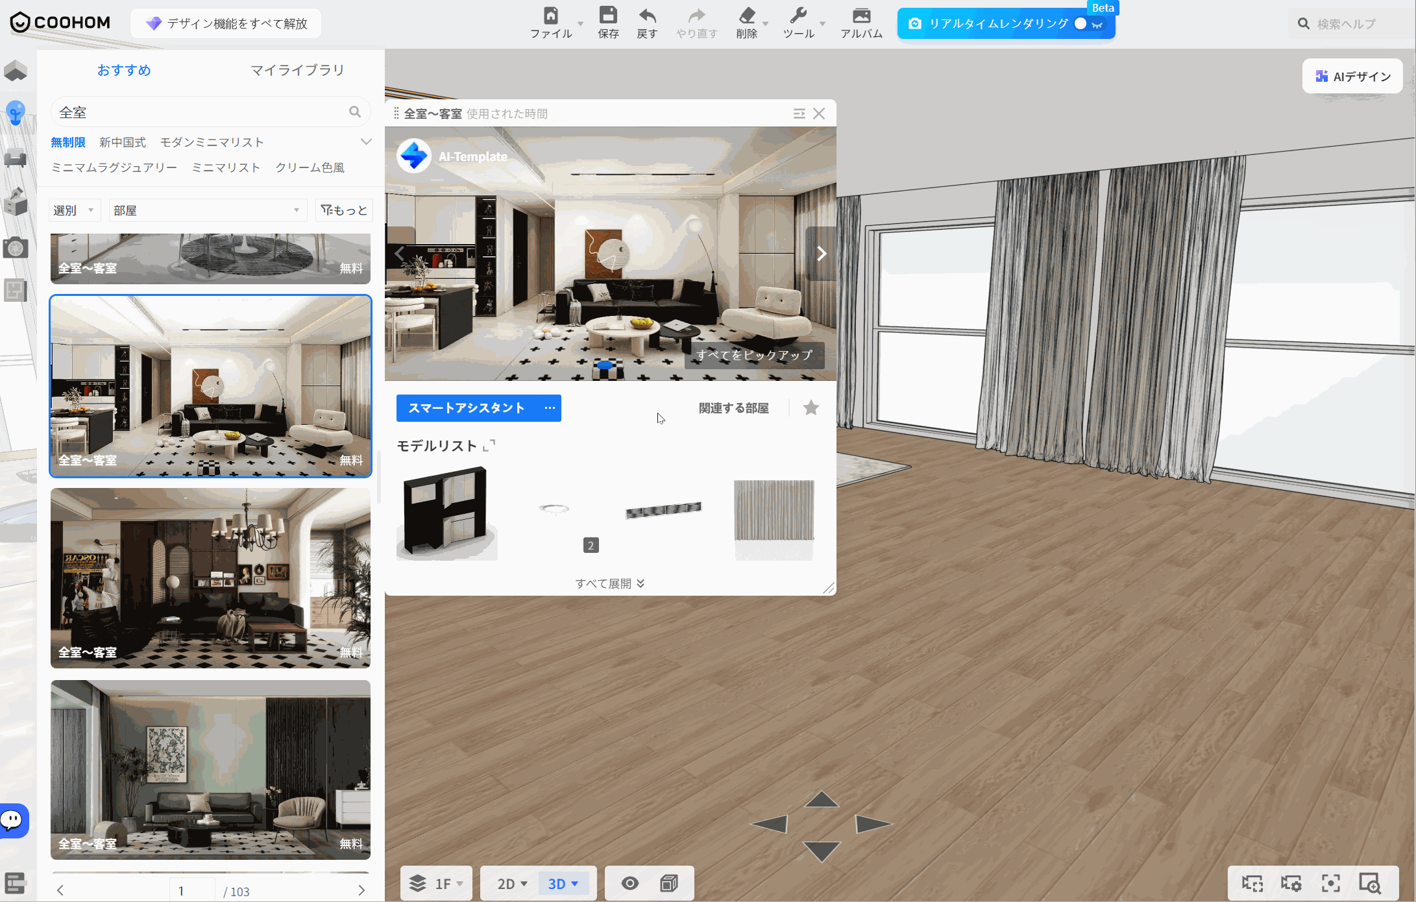
Task: Show next preview image in carousel
Action: click(x=821, y=253)
